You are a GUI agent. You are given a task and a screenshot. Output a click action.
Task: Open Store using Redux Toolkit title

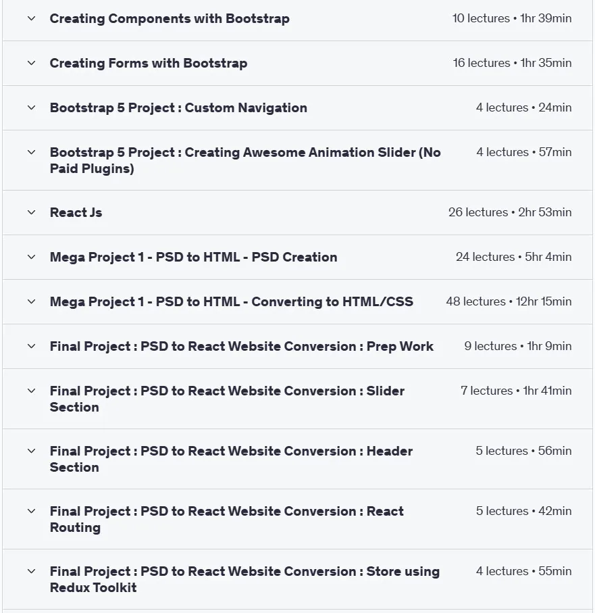point(244,579)
